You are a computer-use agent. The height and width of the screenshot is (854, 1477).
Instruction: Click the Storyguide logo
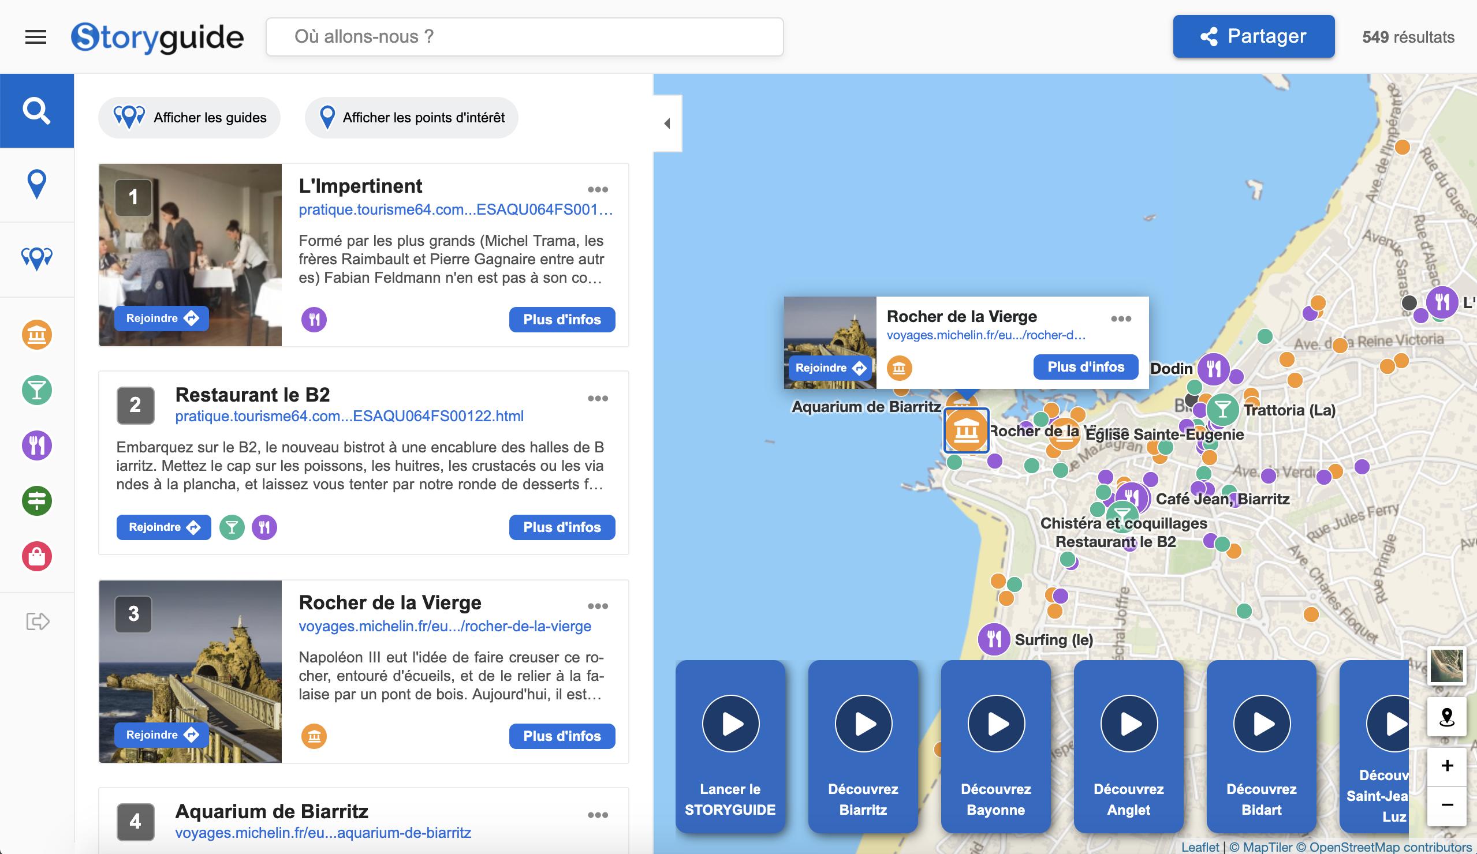point(157,38)
